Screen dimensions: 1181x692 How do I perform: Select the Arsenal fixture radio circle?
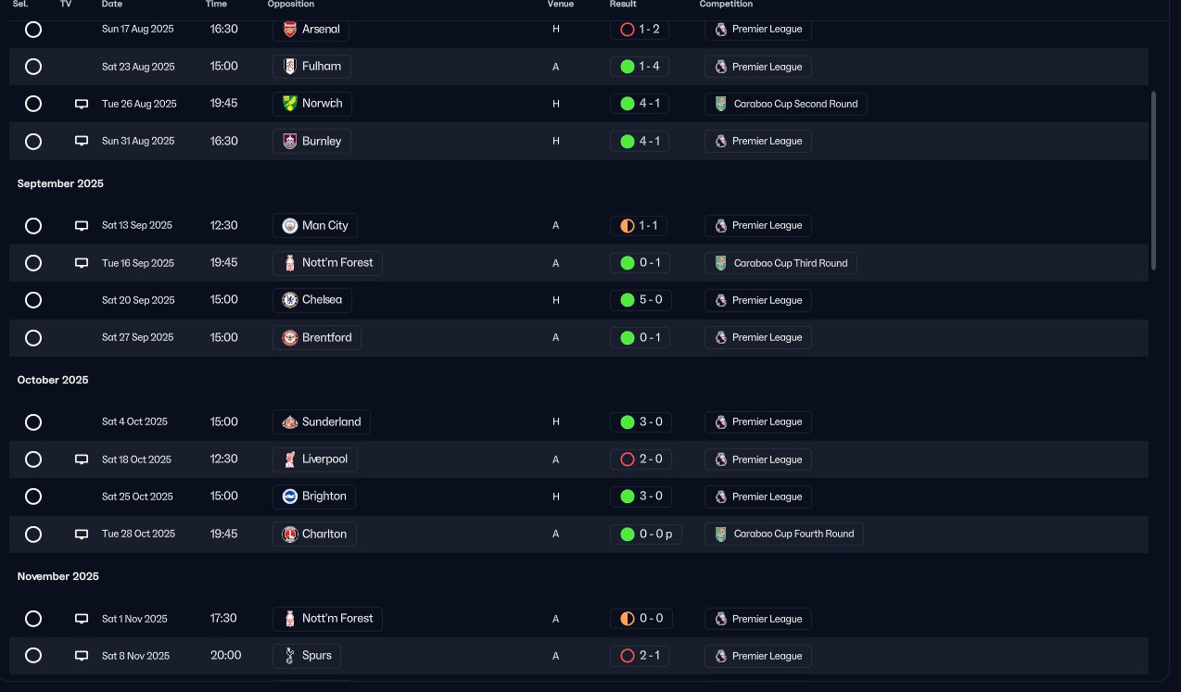click(33, 30)
